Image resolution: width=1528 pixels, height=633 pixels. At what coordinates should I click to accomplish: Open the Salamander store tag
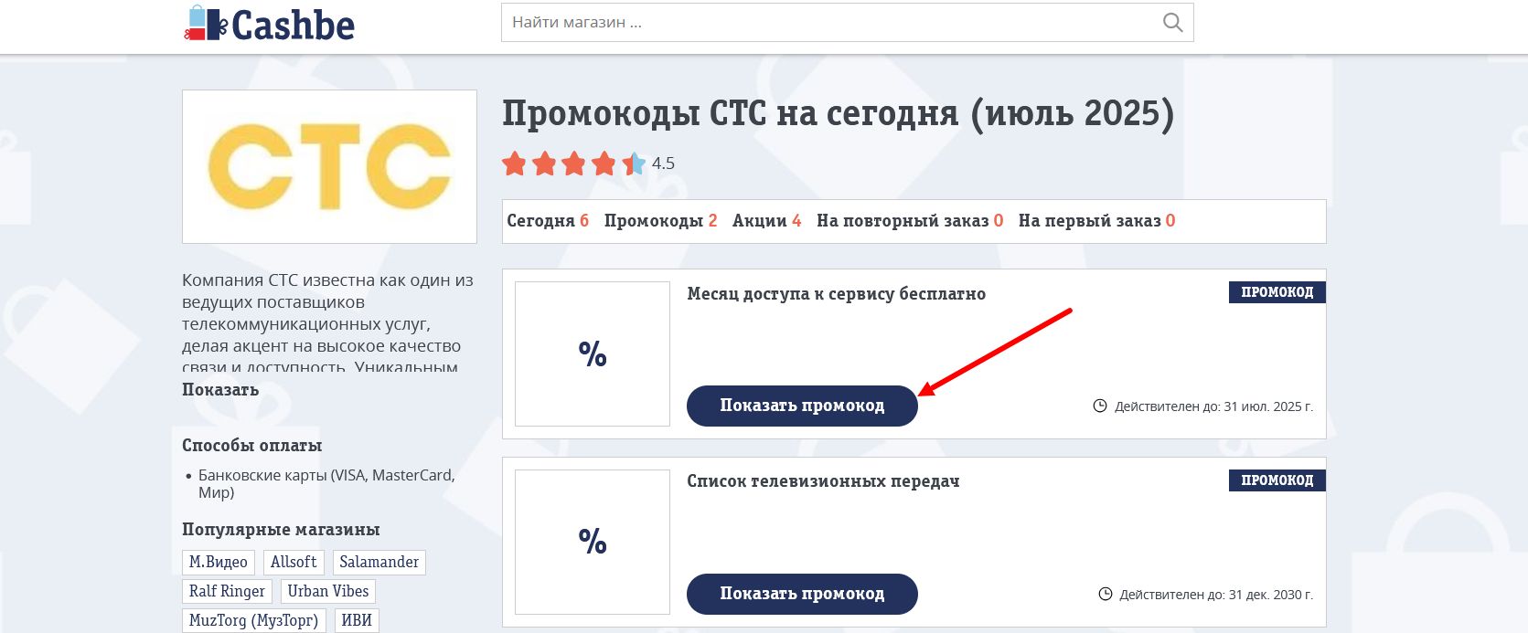(x=379, y=563)
